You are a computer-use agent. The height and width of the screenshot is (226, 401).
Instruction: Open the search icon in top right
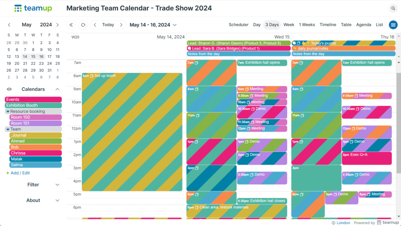click(393, 8)
